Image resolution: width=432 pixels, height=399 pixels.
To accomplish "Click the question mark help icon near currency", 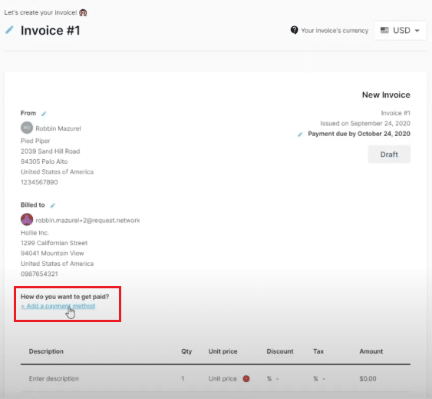I will (x=294, y=30).
